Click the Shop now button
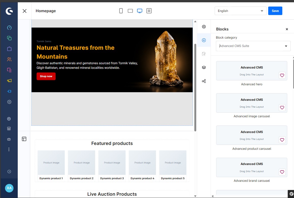Screen dimensions: 294x198 coord(46,76)
